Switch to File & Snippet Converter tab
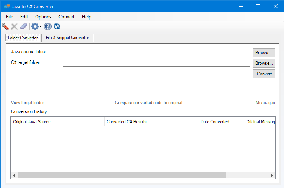The height and width of the screenshot is (188, 284). [67, 38]
